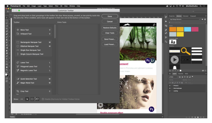
Task: Click the Aa character style thumbnail
Action: click(173, 42)
